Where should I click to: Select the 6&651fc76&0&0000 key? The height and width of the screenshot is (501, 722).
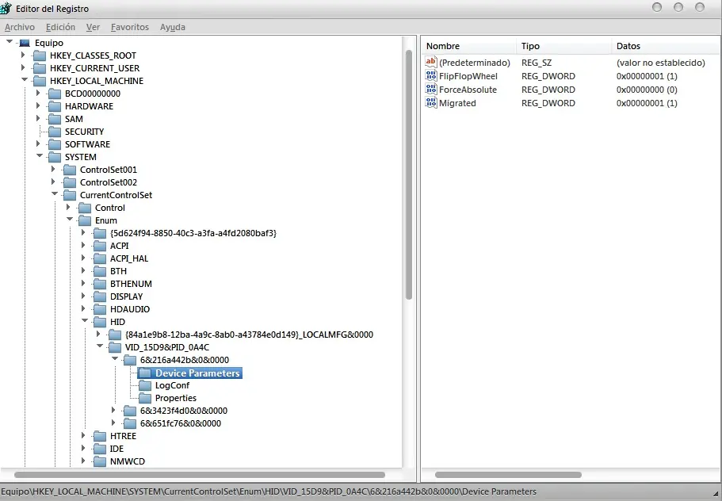(181, 423)
